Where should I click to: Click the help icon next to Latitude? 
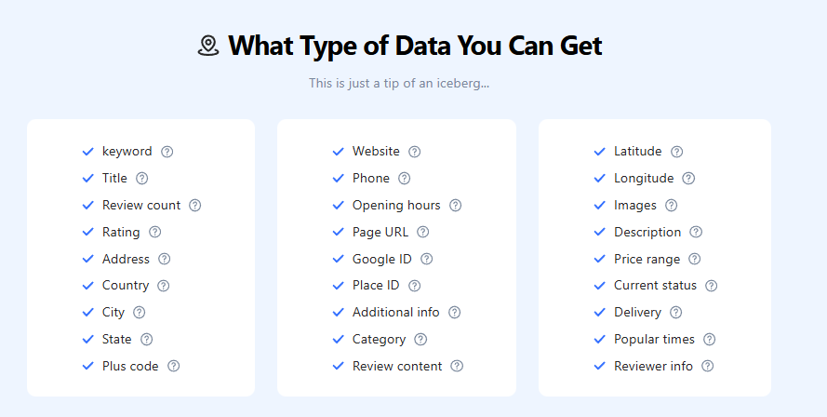point(677,152)
